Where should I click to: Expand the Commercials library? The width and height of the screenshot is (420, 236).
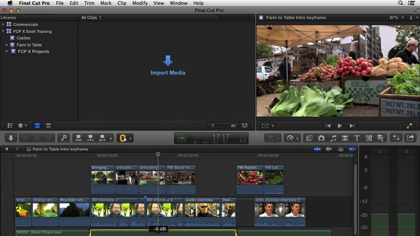3,24
